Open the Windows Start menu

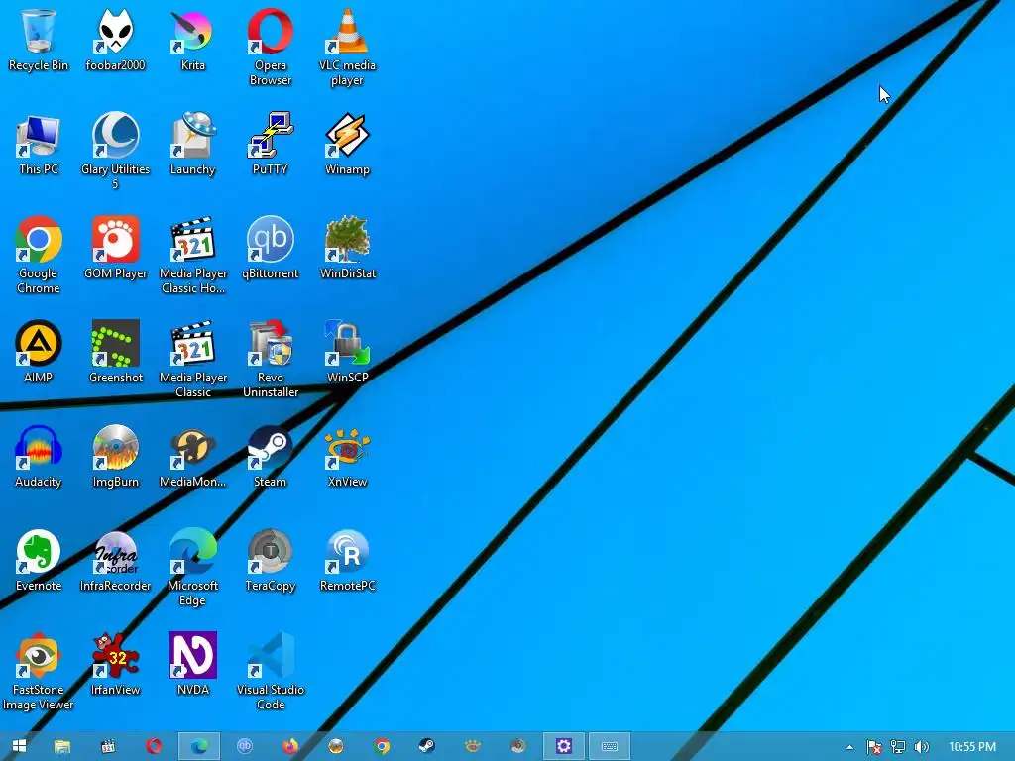click(x=19, y=746)
